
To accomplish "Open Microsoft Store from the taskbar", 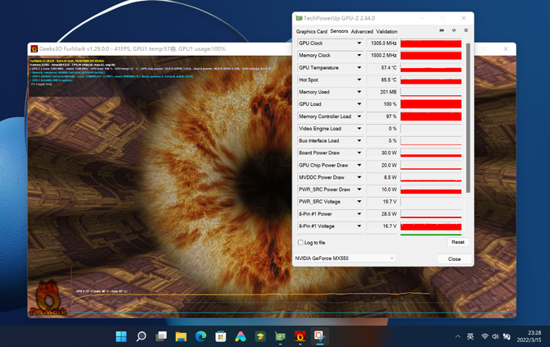I will coord(221,336).
